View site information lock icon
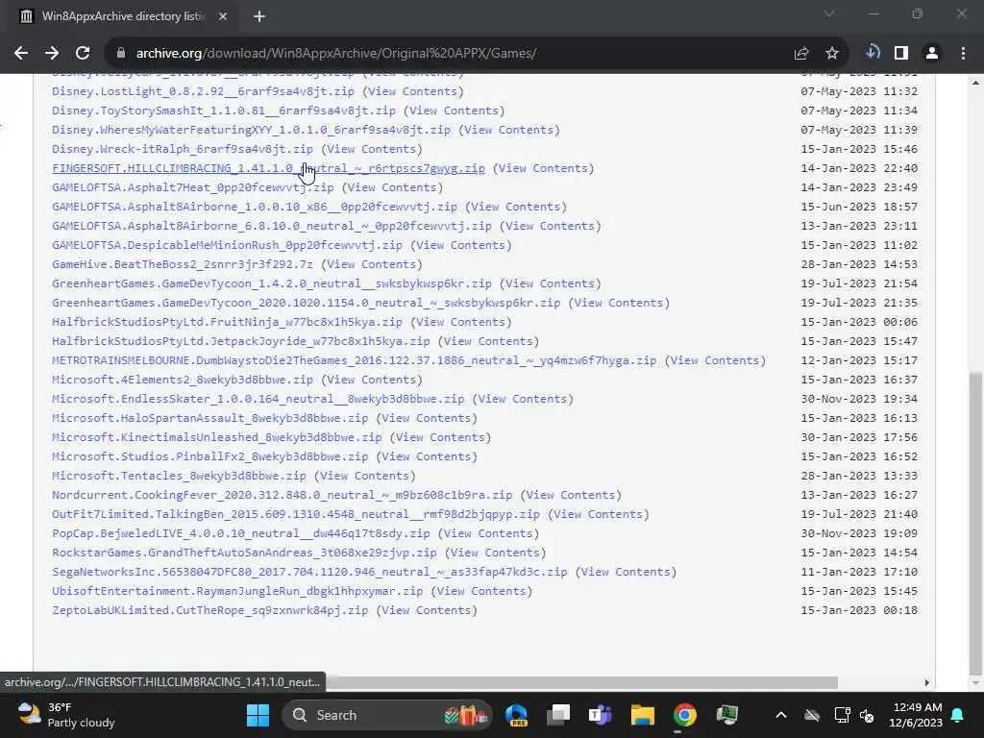 click(x=121, y=54)
